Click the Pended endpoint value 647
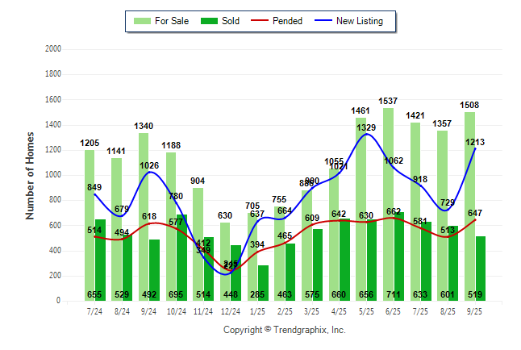Image resolution: width=521 pixels, height=350 pixels. (474, 213)
